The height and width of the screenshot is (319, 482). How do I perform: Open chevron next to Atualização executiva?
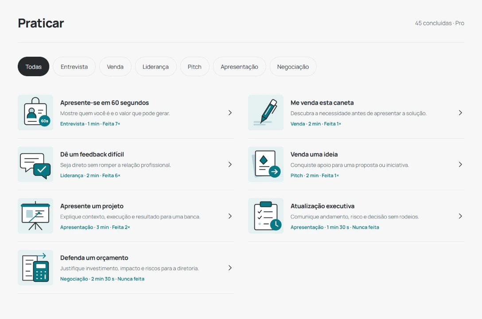[460, 216]
